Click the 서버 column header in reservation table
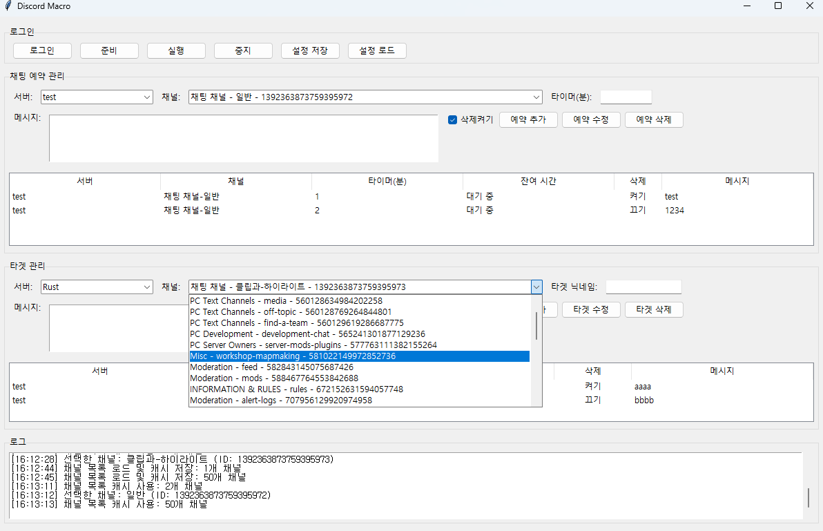Screen dimensions: 823x531 [x=85, y=181]
